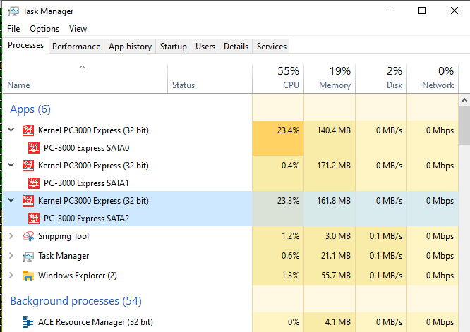The width and height of the screenshot is (470, 332).
Task: Click the icon of Kernel PC3000 Express at 23.4% CPU
Action: pos(28,130)
